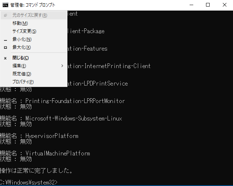This screenshot has height=186, width=233.
Task: Select 移動(M) from the system menu
Action: [34, 23]
